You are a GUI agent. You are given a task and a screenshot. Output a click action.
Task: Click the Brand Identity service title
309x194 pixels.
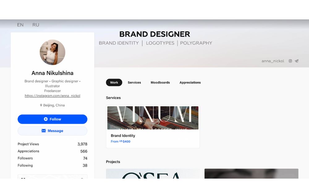pyautogui.click(x=123, y=136)
